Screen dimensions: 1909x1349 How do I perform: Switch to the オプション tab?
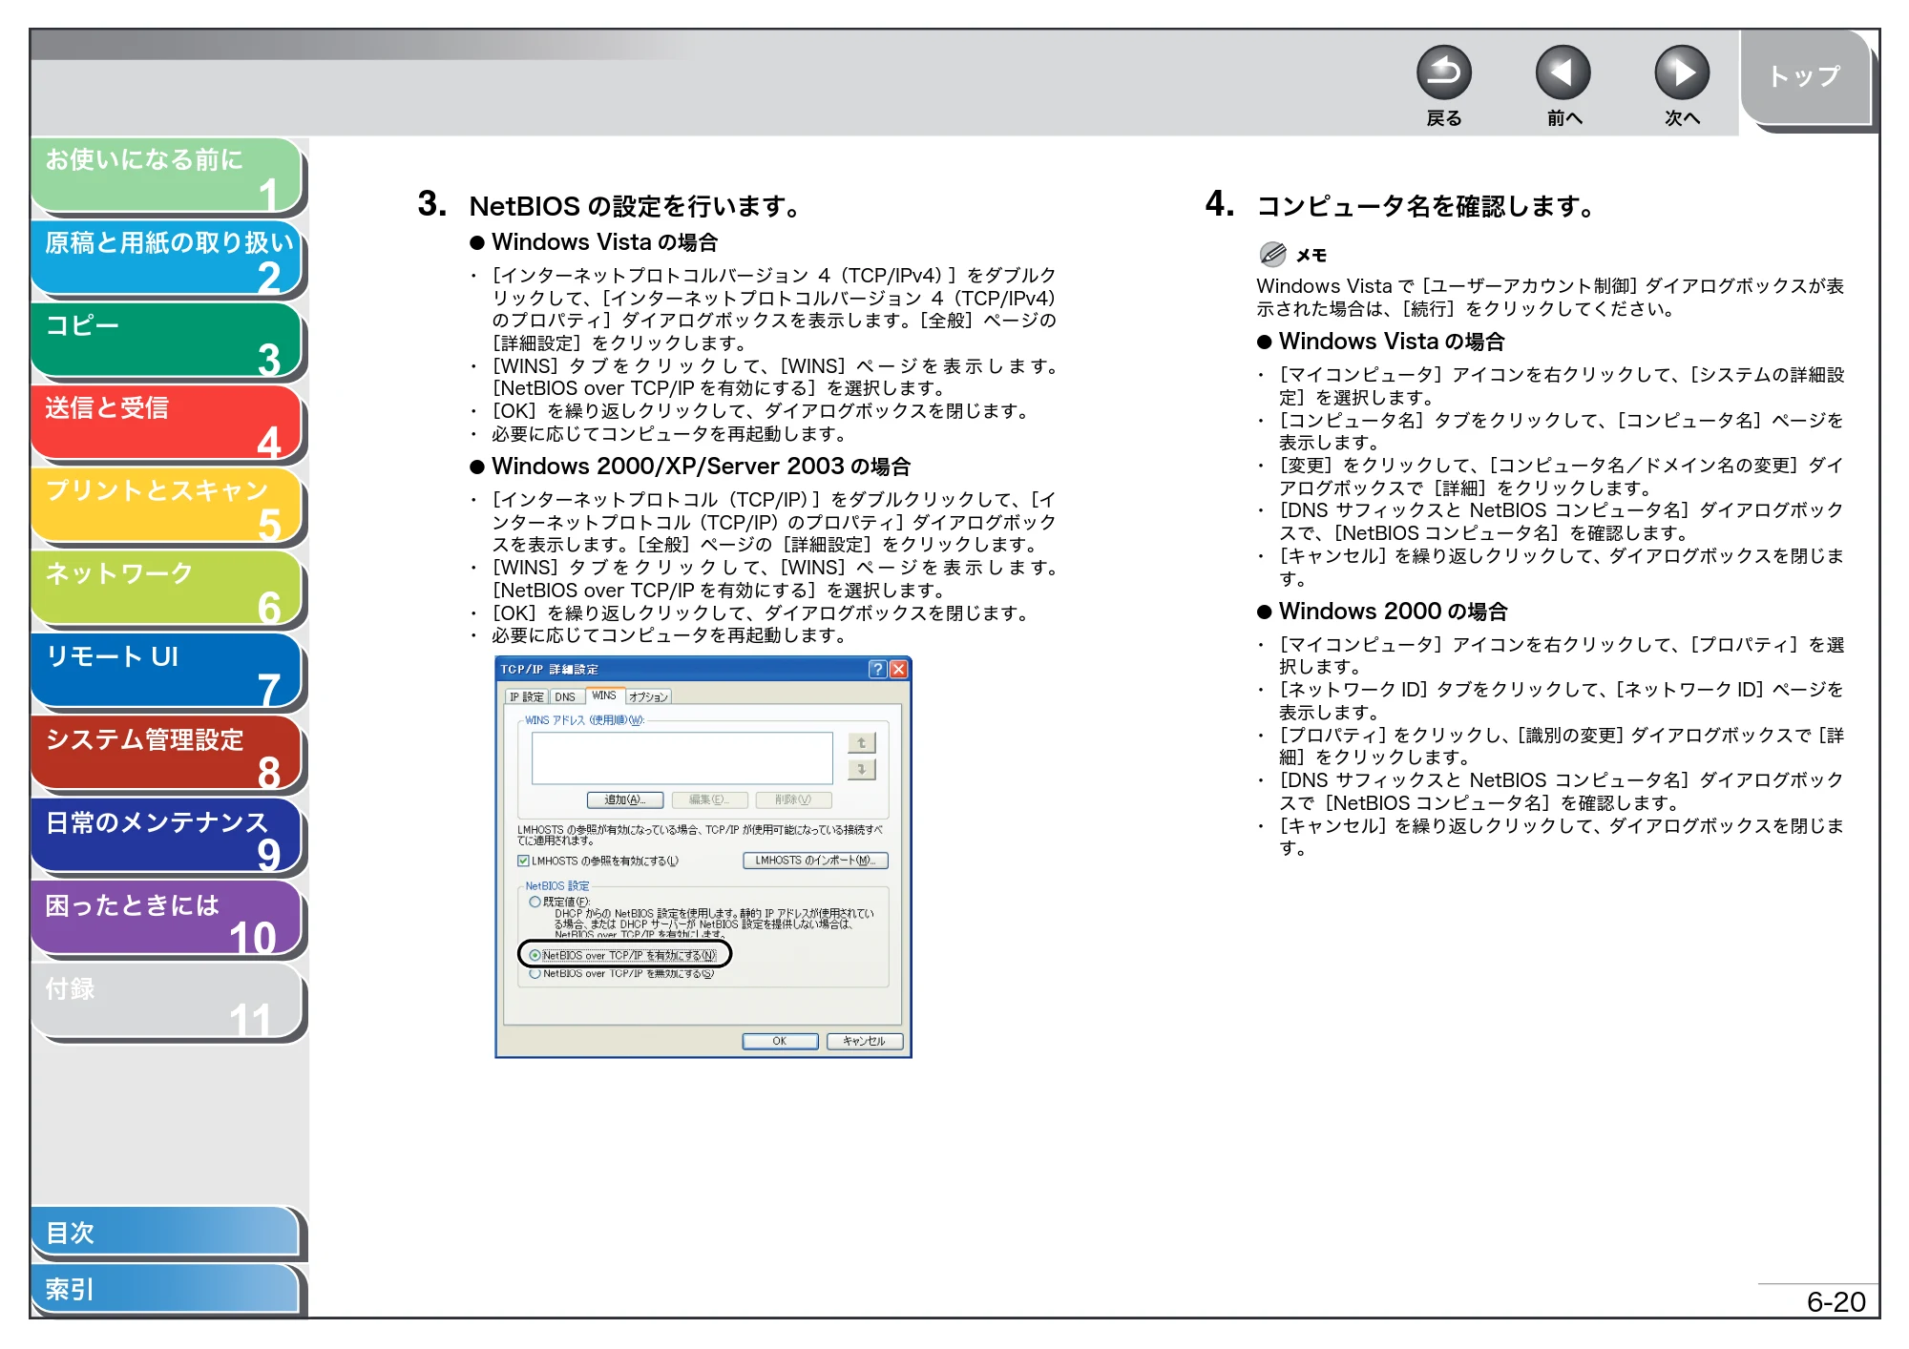pyautogui.click(x=649, y=696)
